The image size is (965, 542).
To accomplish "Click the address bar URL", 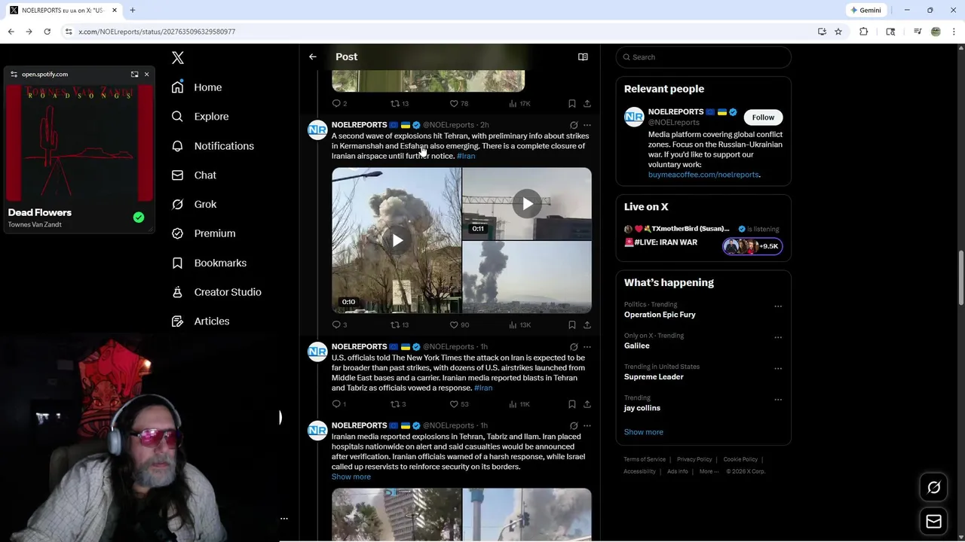I will click(157, 32).
